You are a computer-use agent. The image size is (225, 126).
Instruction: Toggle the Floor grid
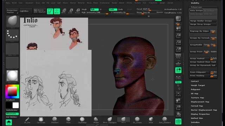point(178,63)
